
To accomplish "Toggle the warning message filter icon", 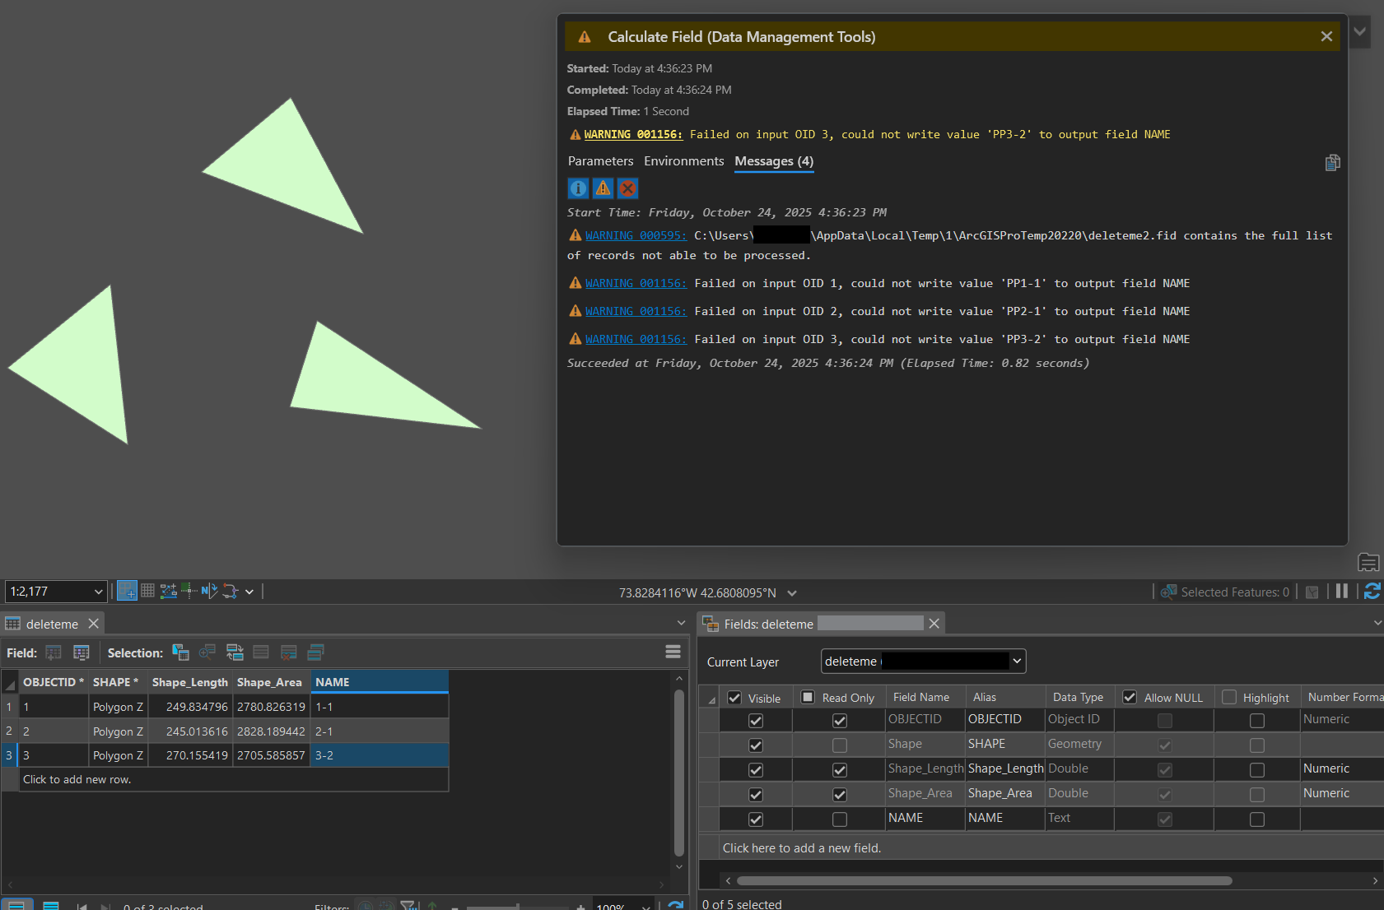I will click(603, 188).
